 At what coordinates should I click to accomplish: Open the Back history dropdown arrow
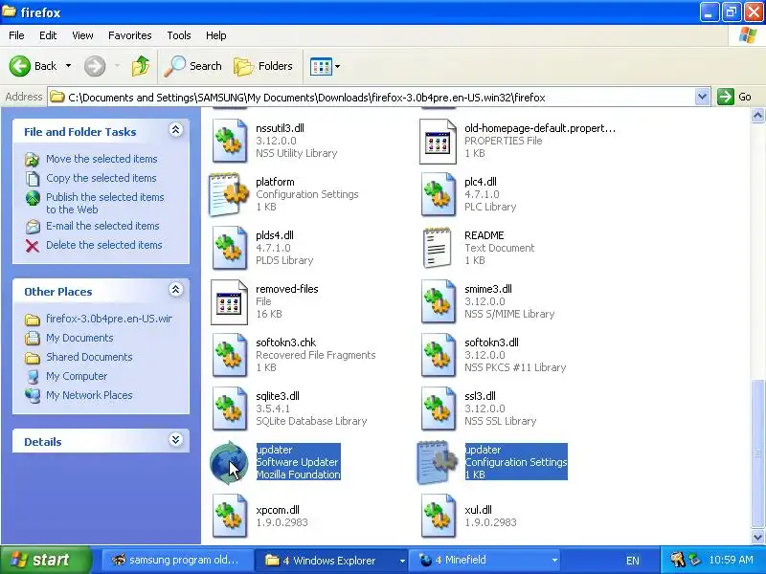(x=68, y=66)
